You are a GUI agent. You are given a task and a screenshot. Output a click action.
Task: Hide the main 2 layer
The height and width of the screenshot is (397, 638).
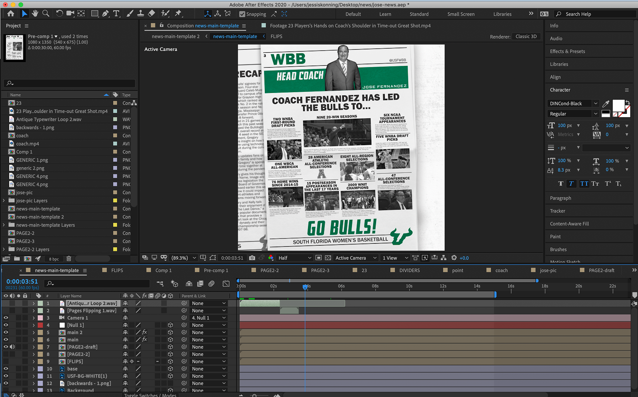pos(6,332)
